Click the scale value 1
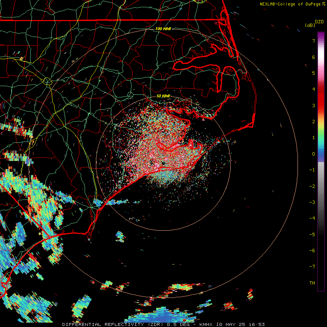Screen dimensions: 327x327 tap(314, 138)
